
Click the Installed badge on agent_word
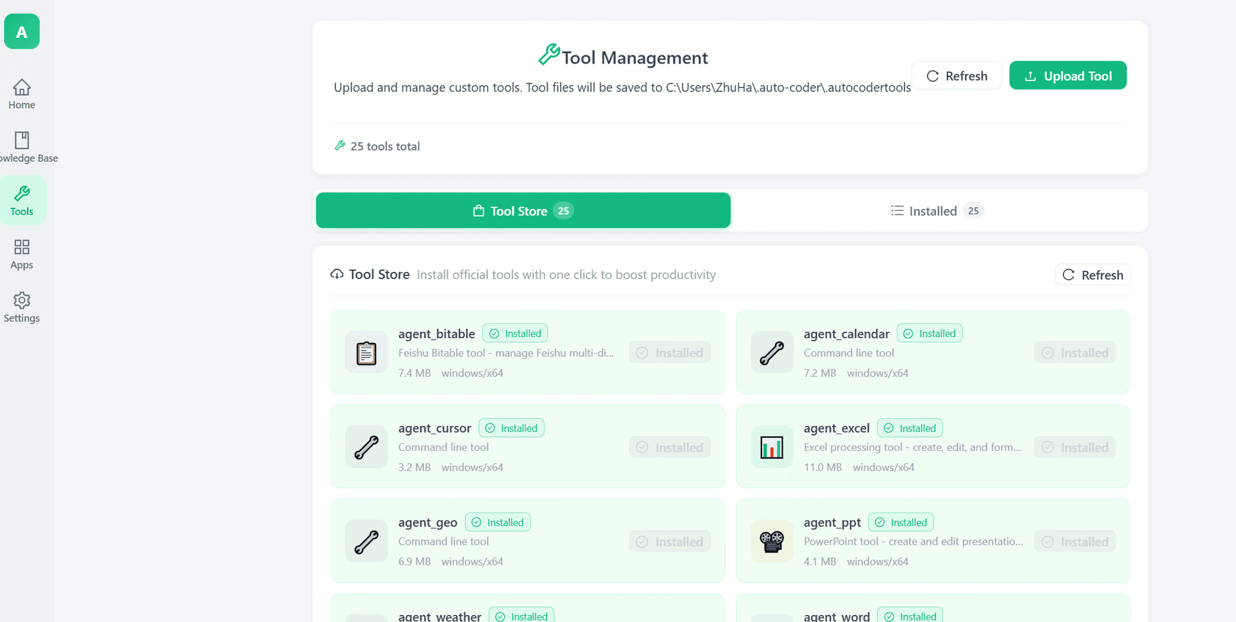click(910, 615)
